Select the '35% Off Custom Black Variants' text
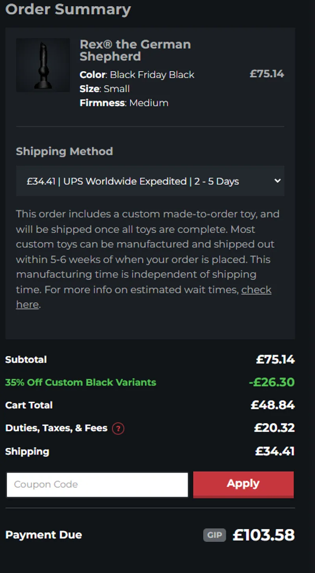 click(80, 382)
